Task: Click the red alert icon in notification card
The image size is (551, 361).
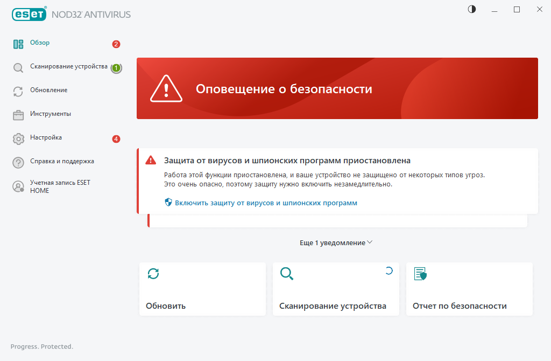Action: tap(151, 160)
